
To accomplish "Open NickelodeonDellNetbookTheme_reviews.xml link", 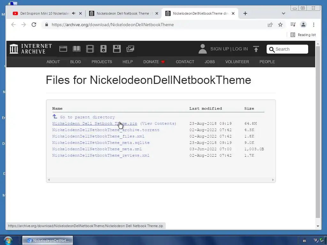I will (101, 155).
